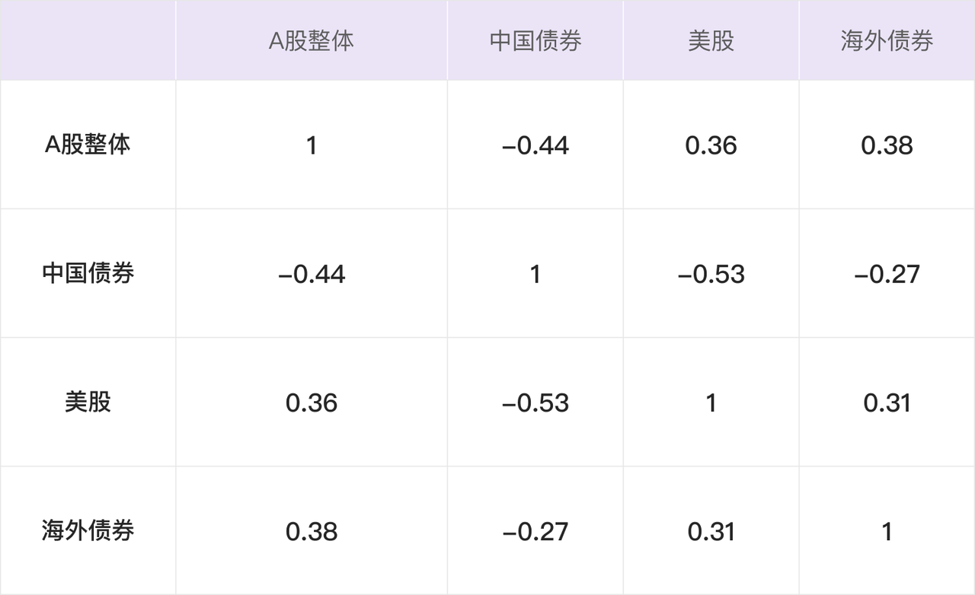Select −0.27 in the 海外债券 row
Screen dimensions: 975x595
click(x=535, y=531)
